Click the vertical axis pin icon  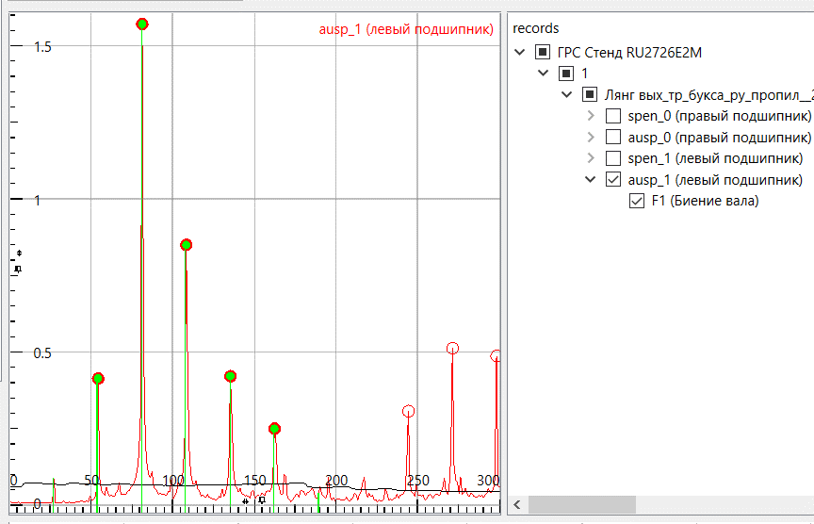pyautogui.click(x=18, y=269)
